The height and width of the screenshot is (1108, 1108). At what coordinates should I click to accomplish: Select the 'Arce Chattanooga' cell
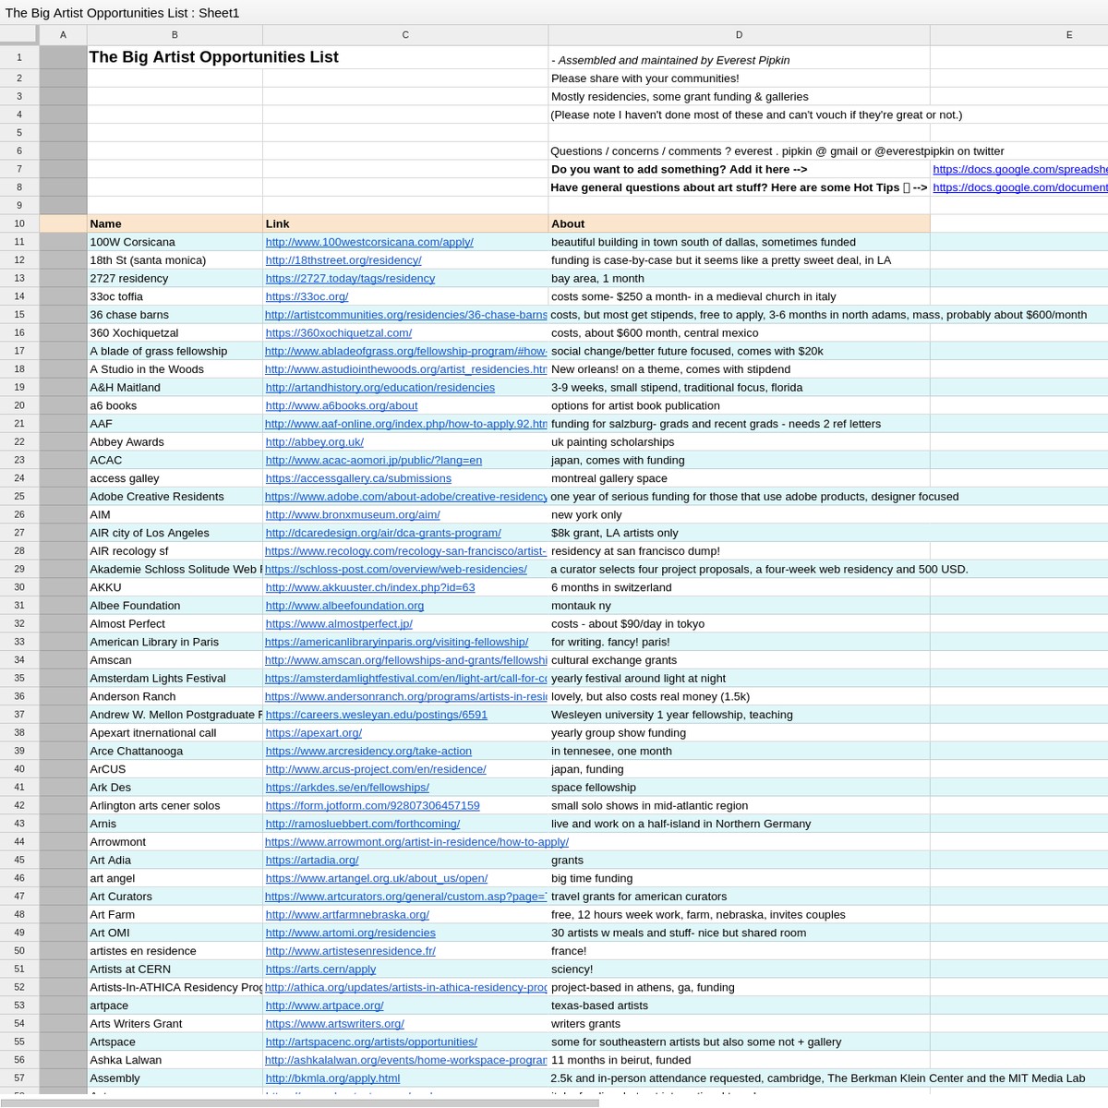[x=175, y=751]
